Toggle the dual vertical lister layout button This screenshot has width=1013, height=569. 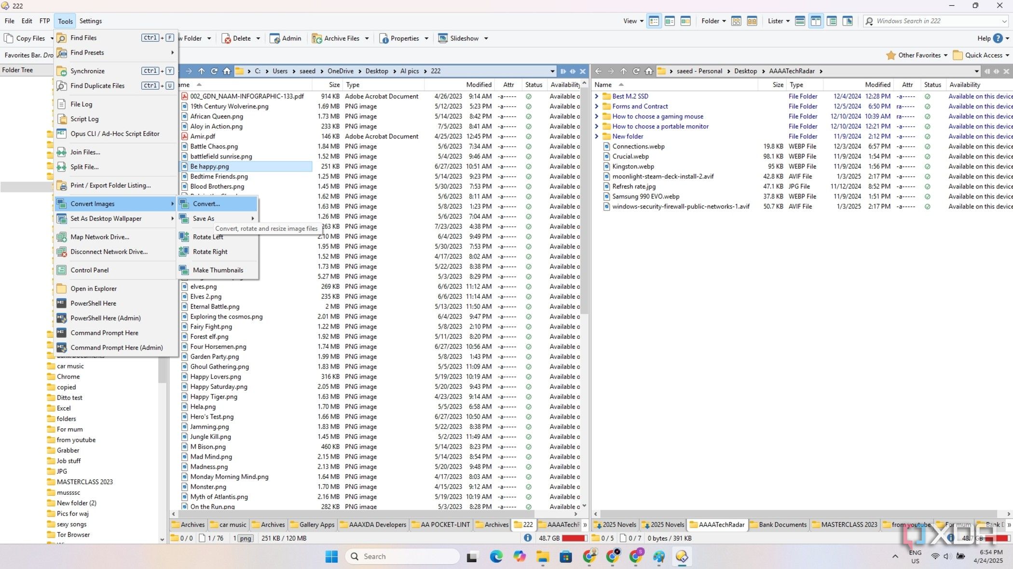tap(816, 21)
